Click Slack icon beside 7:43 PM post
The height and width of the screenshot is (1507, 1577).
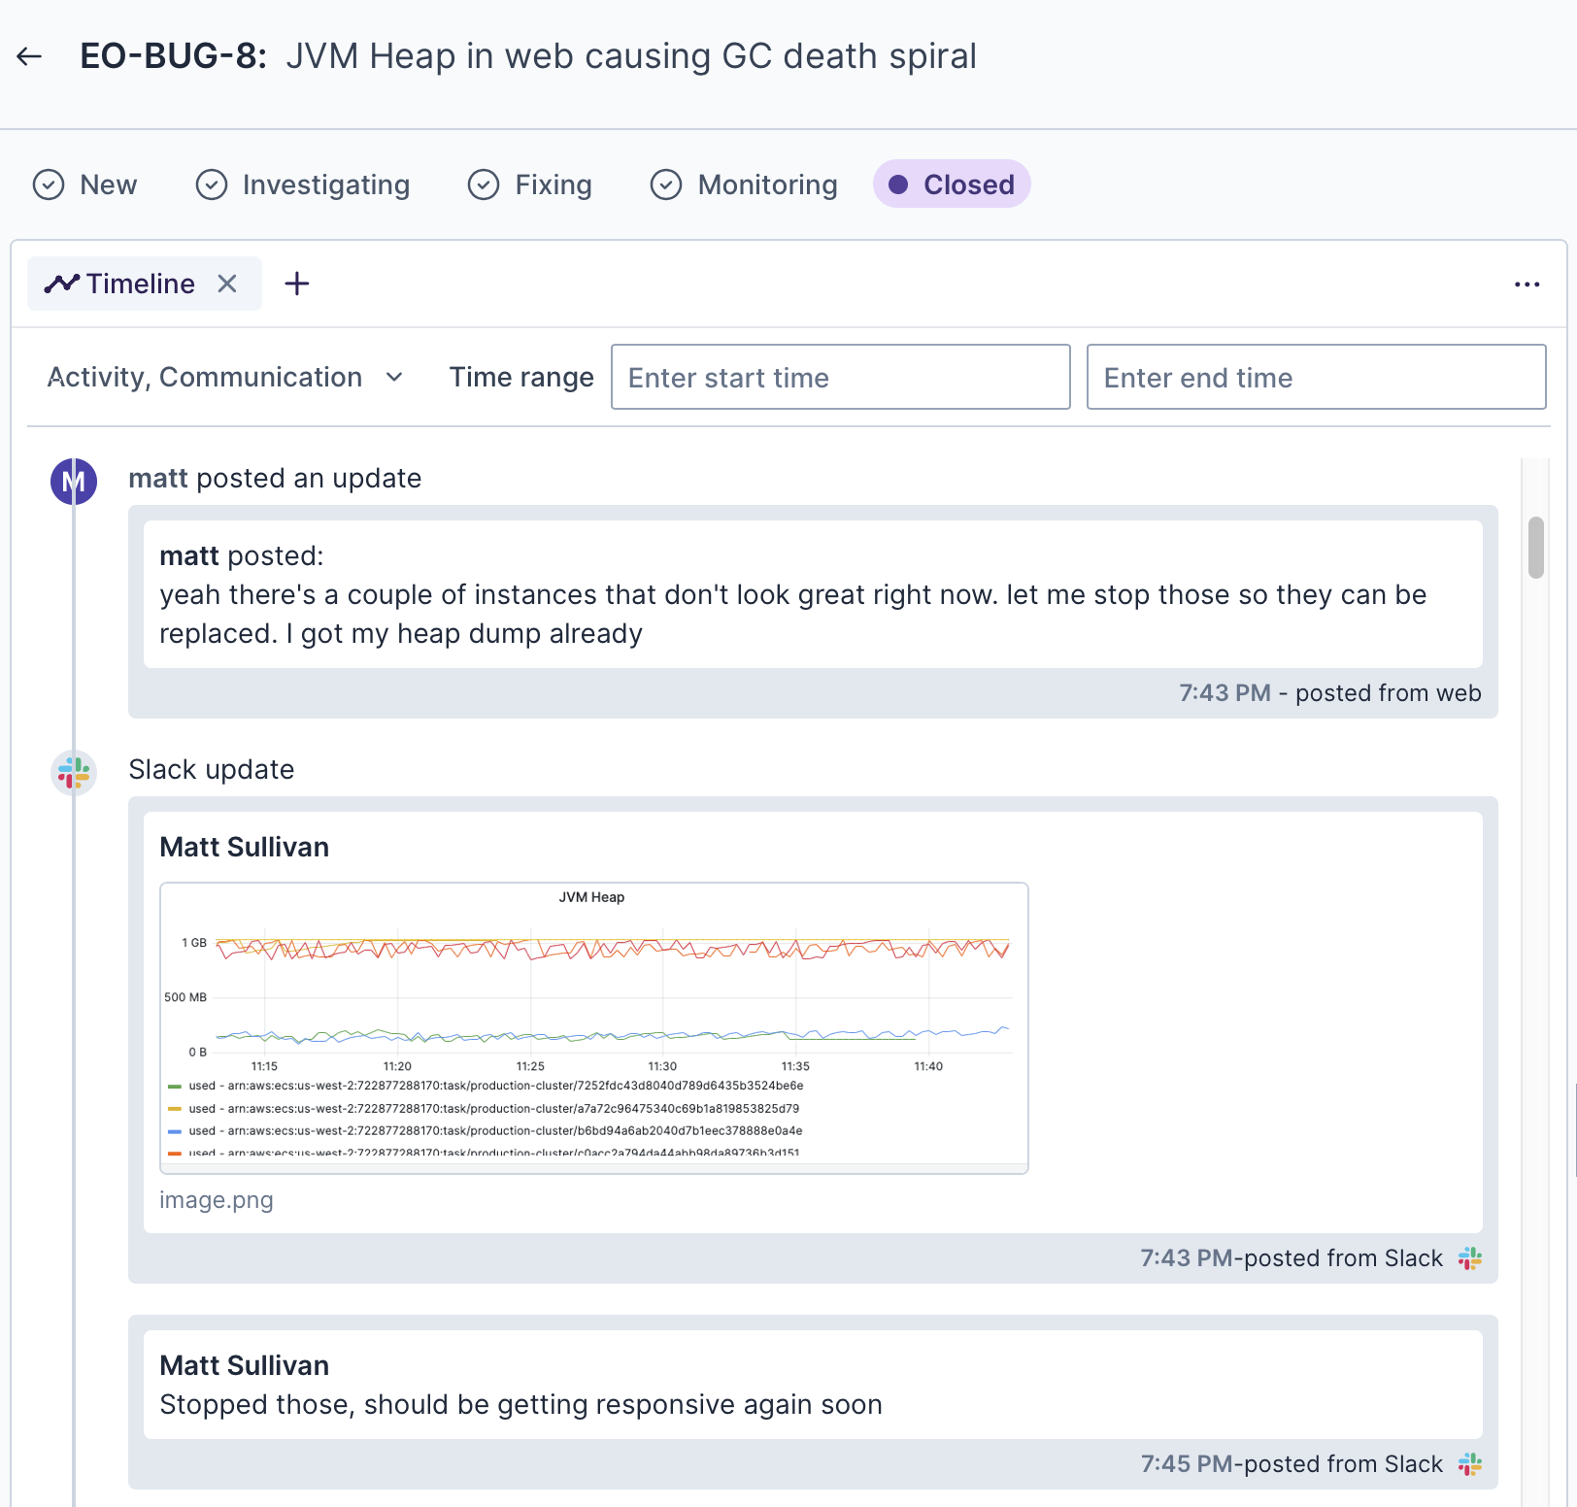click(x=1470, y=1258)
